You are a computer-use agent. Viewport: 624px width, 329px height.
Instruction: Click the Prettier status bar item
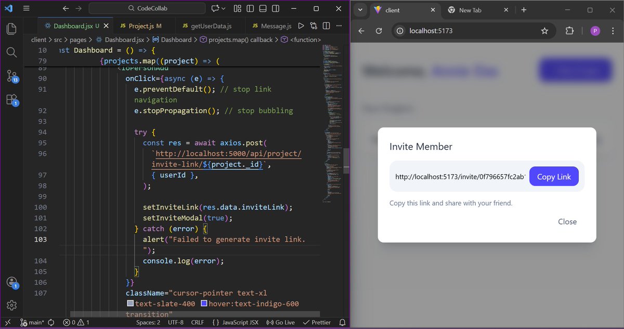click(317, 322)
